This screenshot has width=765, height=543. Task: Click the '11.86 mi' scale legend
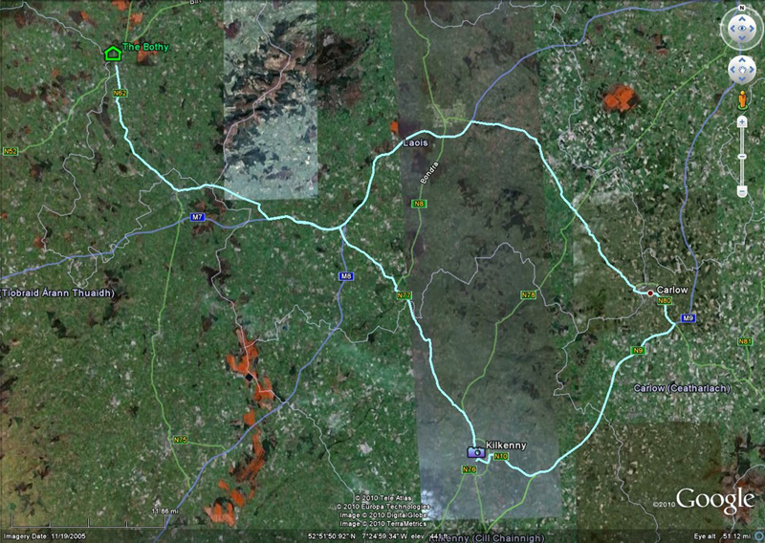[164, 511]
